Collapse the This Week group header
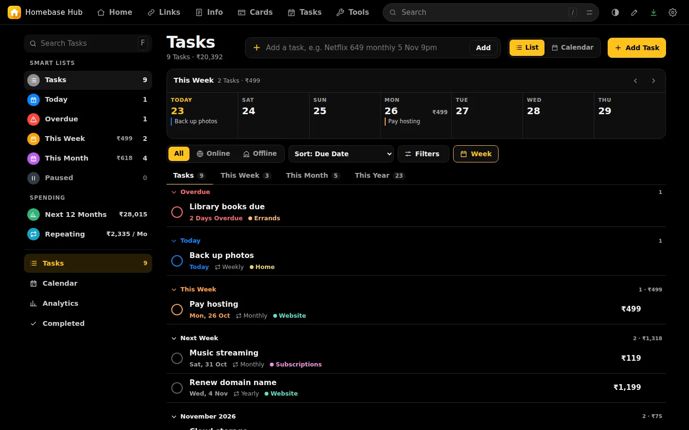This screenshot has width=689, height=430. point(174,290)
